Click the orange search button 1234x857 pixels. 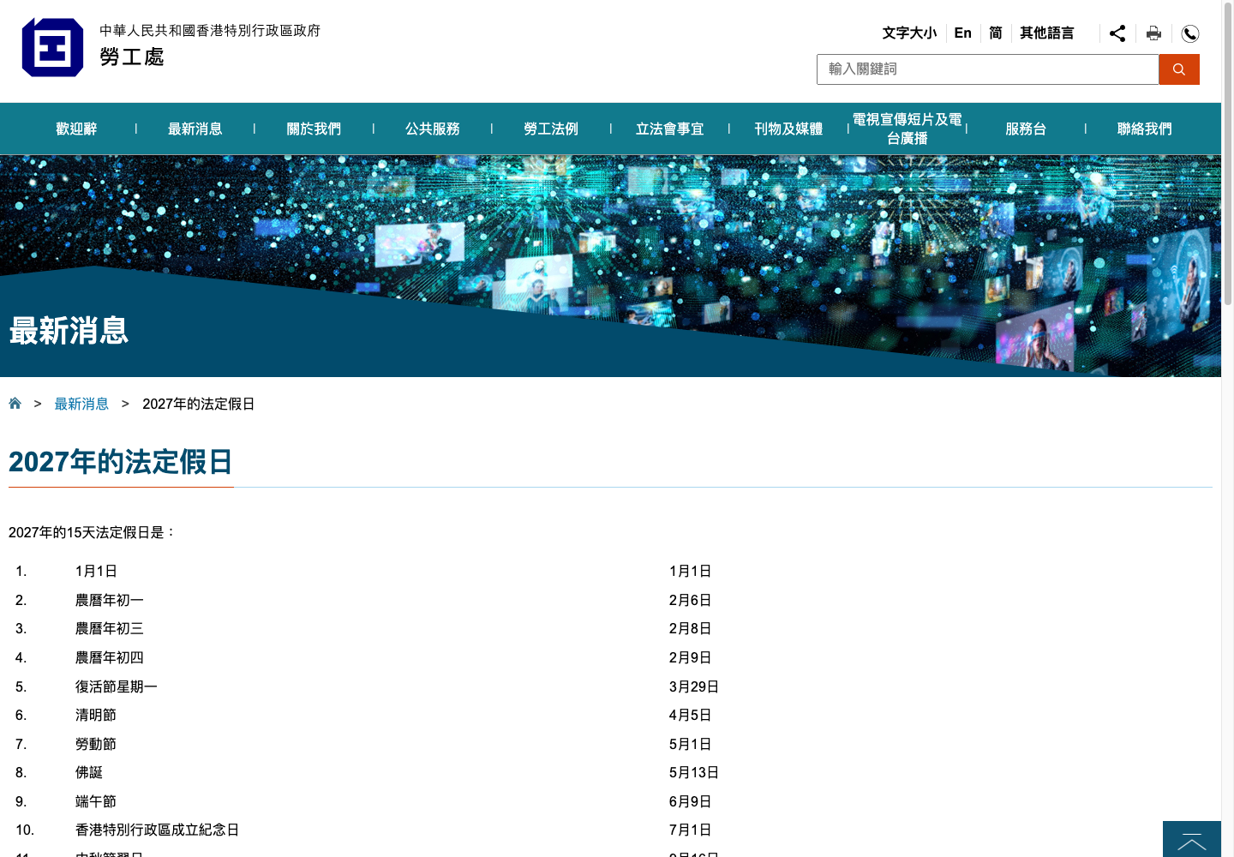point(1179,69)
